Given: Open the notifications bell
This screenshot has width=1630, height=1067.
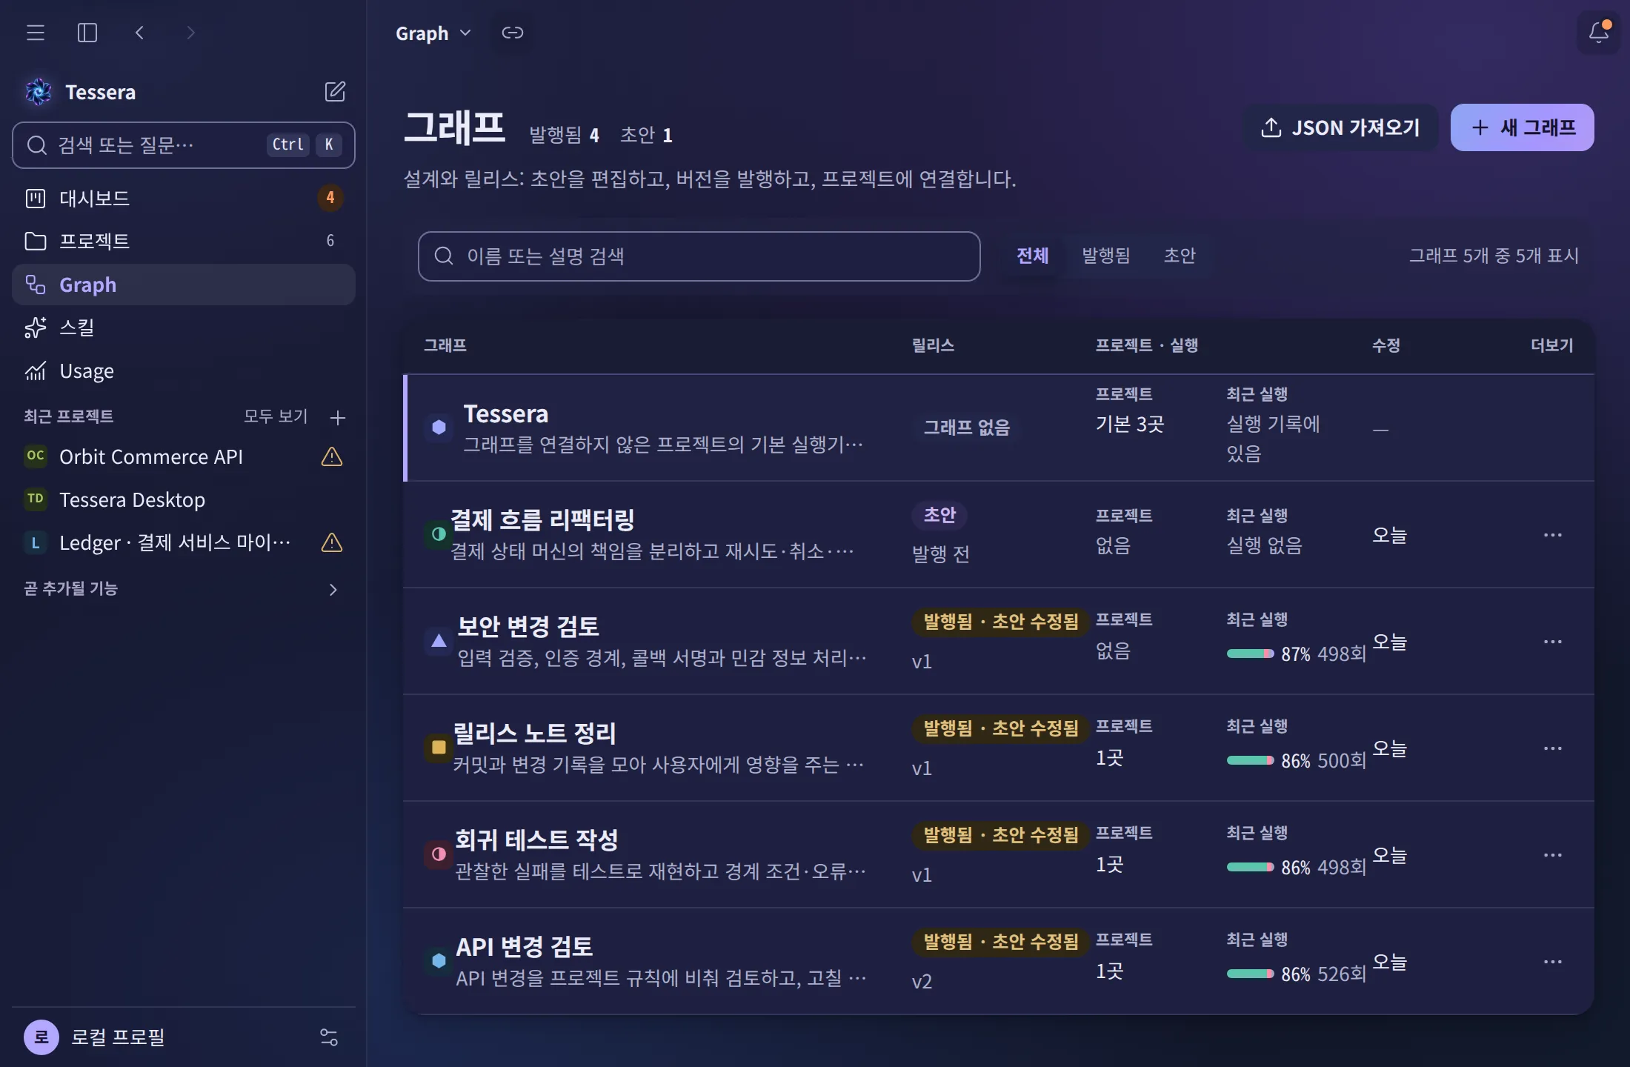Looking at the screenshot, I should (x=1599, y=32).
